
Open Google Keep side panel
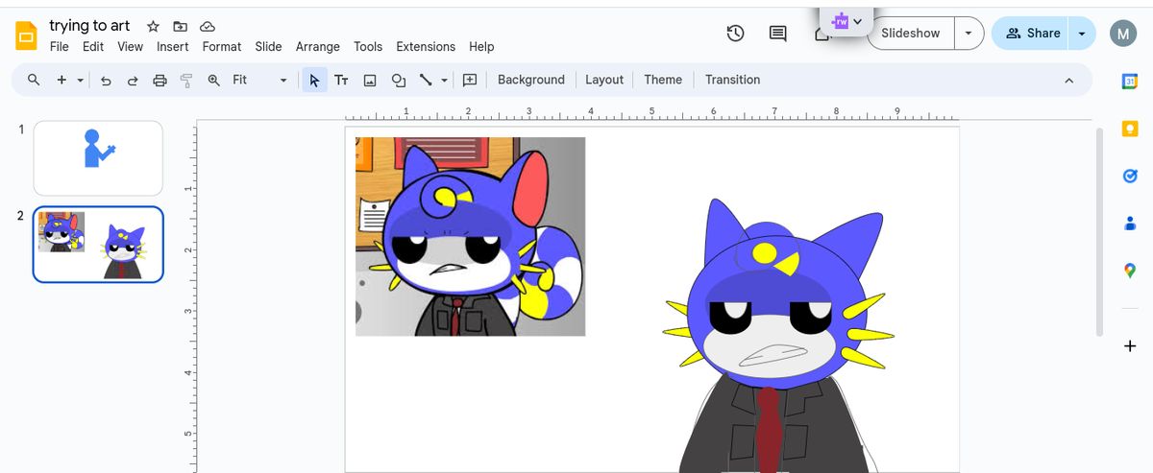coord(1130,129)
